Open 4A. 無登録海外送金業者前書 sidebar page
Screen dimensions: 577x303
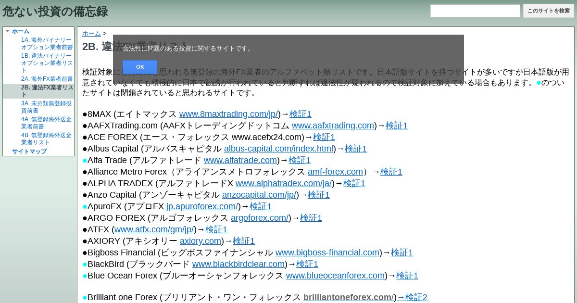click(x=46, y=123)
